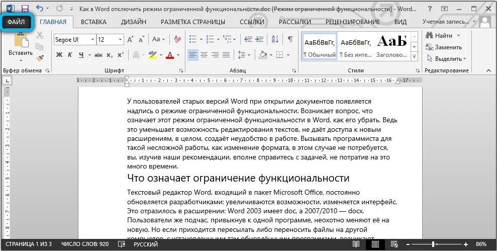Open Шрифт dialog launcher
This screenshot has width=497, height=251.
click(x=181, y=70)
